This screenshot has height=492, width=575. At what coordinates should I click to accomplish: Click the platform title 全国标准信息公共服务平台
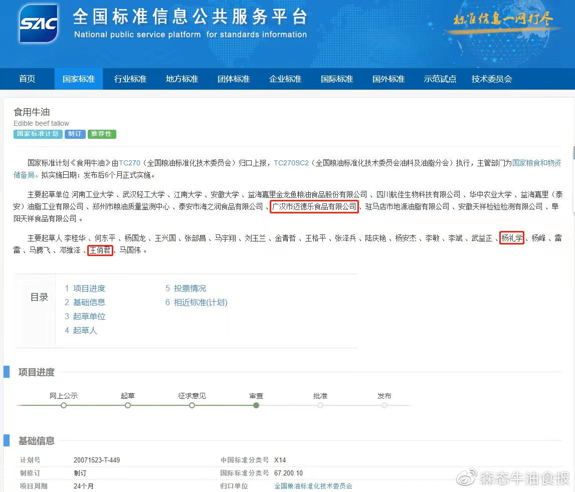click(x=190, y=17)
